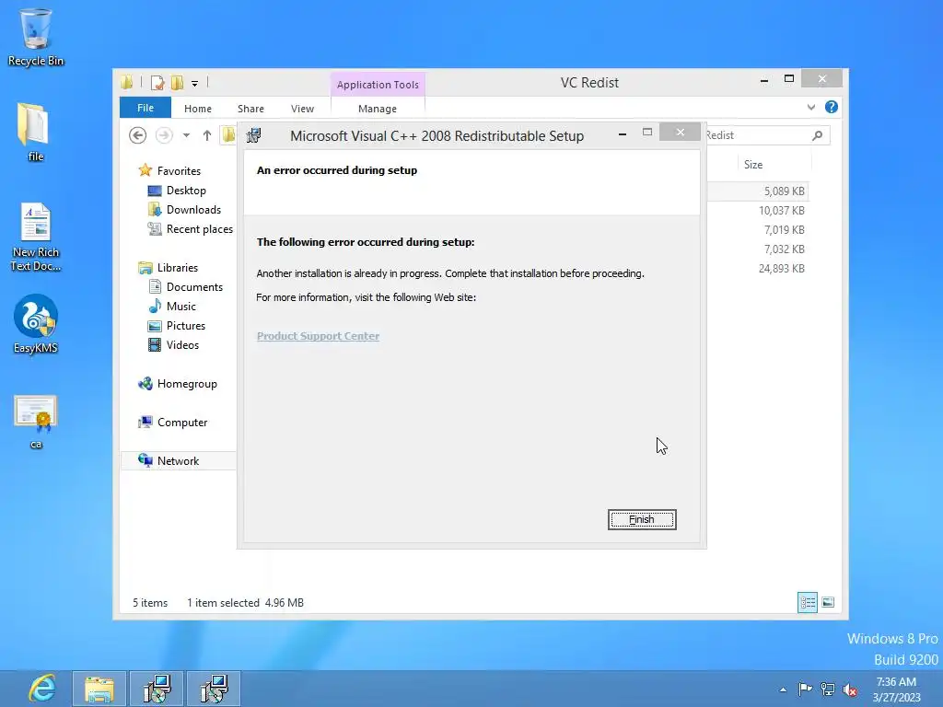This screenshot has height=707, width=943.
Task: Click the properties icon in quick access toolbar
Action: tap(157, 82)
